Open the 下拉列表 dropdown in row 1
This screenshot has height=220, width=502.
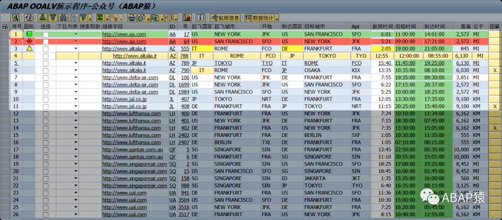pos(76,34)
